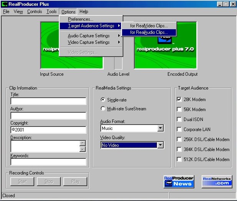
Task: Minimize the RealProducer Plus window
Action: [x=220, y=4]
